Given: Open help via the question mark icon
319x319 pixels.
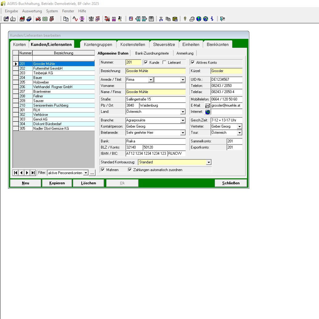Looking at the screenshot, I should pyautogui.click(x=206, y=19).
